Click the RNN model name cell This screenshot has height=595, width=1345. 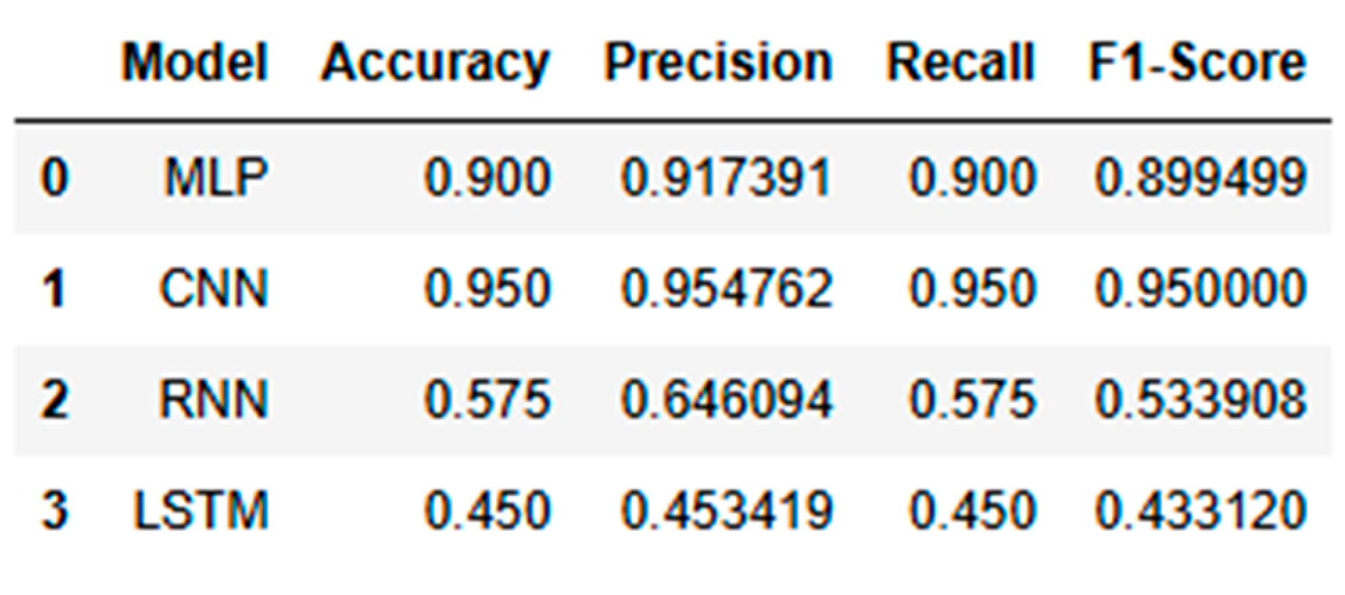[x=214, y=400]
